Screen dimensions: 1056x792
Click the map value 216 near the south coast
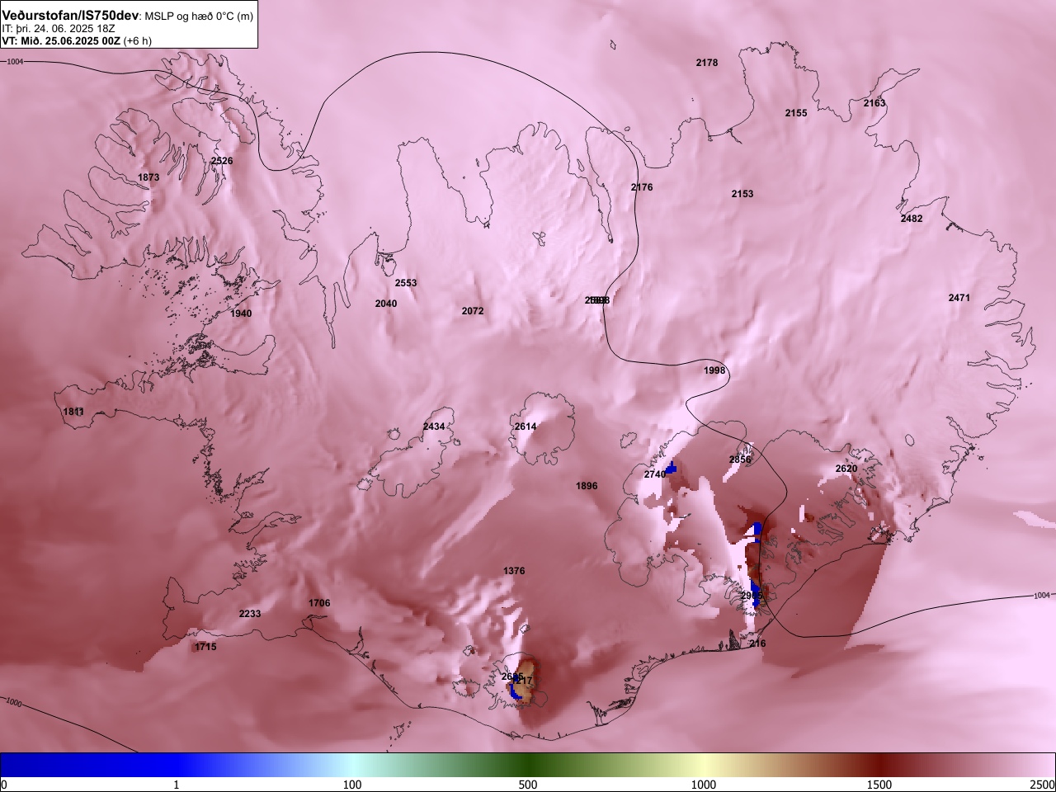757,643
